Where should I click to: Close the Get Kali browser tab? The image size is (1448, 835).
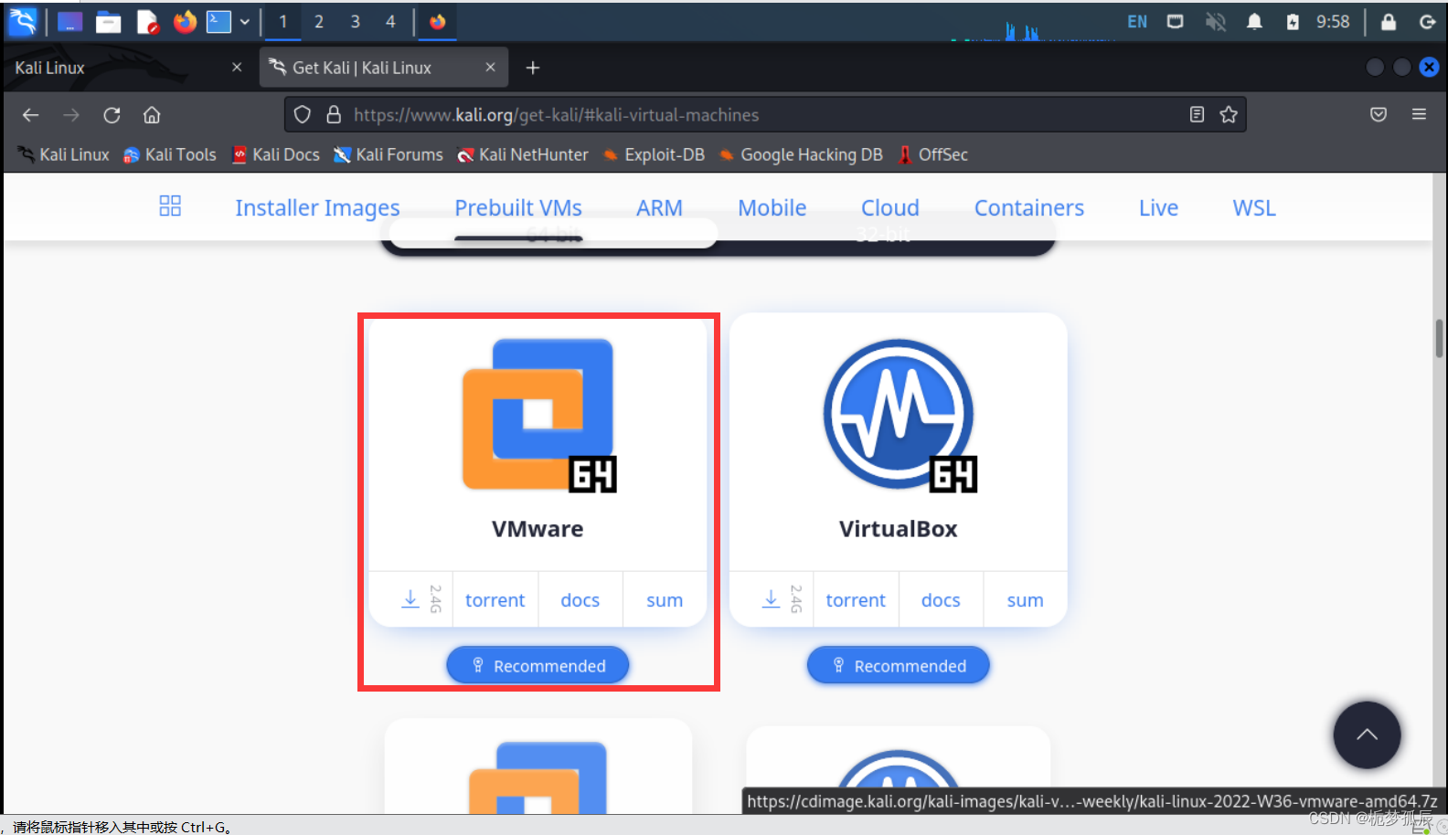pos(490,68)
